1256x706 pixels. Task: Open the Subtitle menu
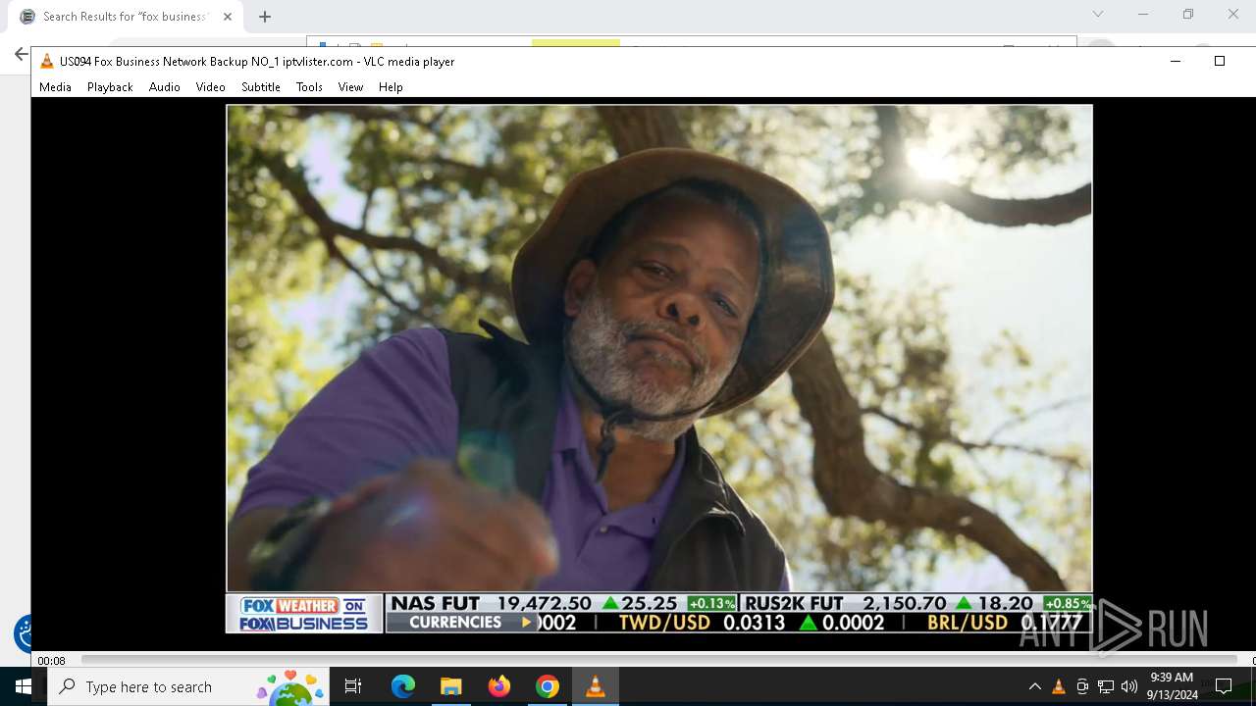point(261,87)
